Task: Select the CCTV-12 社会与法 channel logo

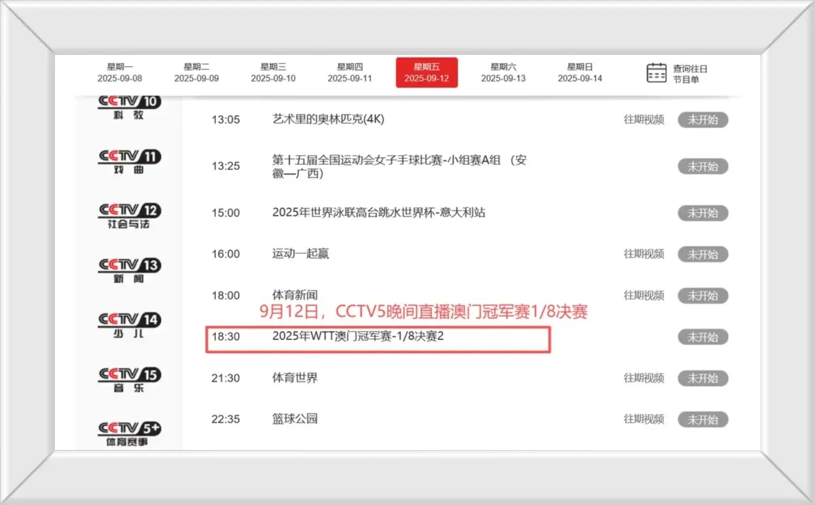Action: coord(129,216)
